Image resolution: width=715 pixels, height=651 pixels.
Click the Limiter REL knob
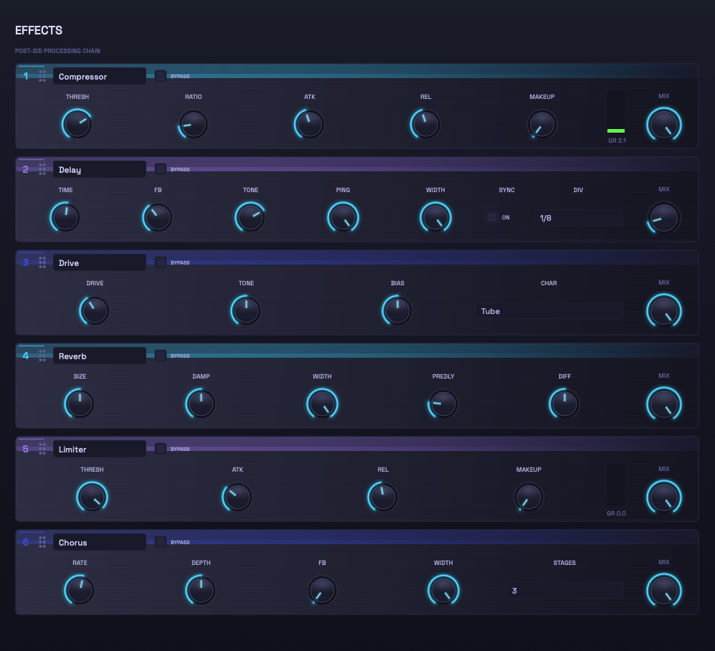tap(383, 497)
